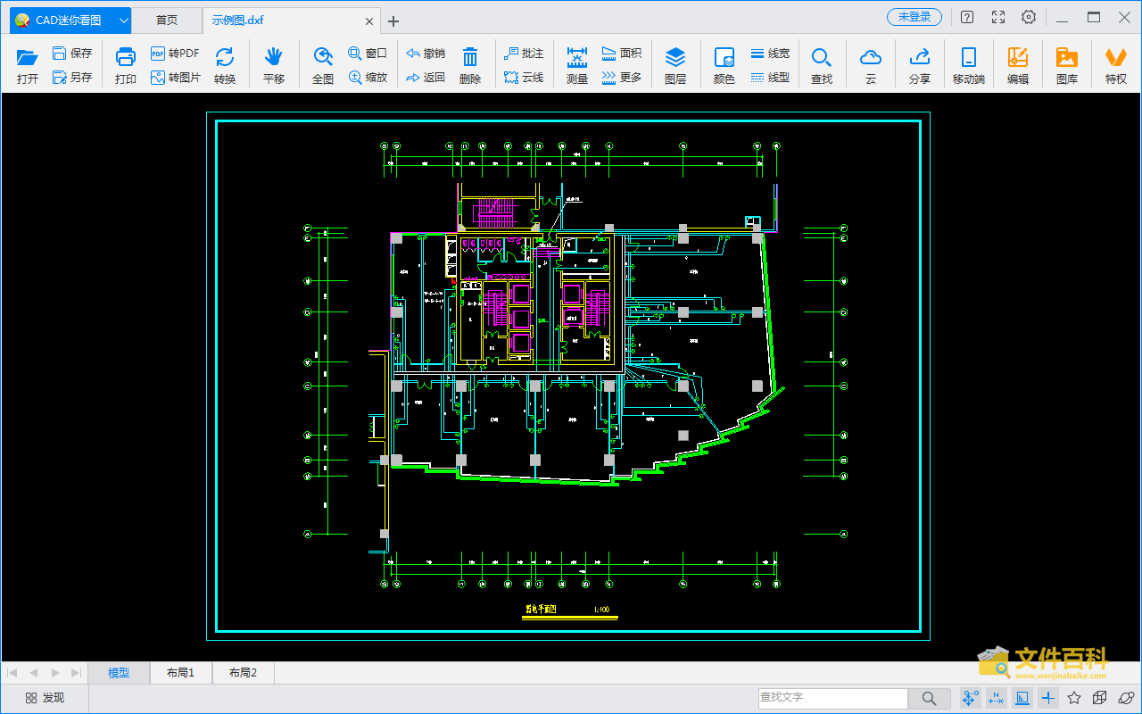
Task: Open settings gear in title bar
Action: point(1029,17)
